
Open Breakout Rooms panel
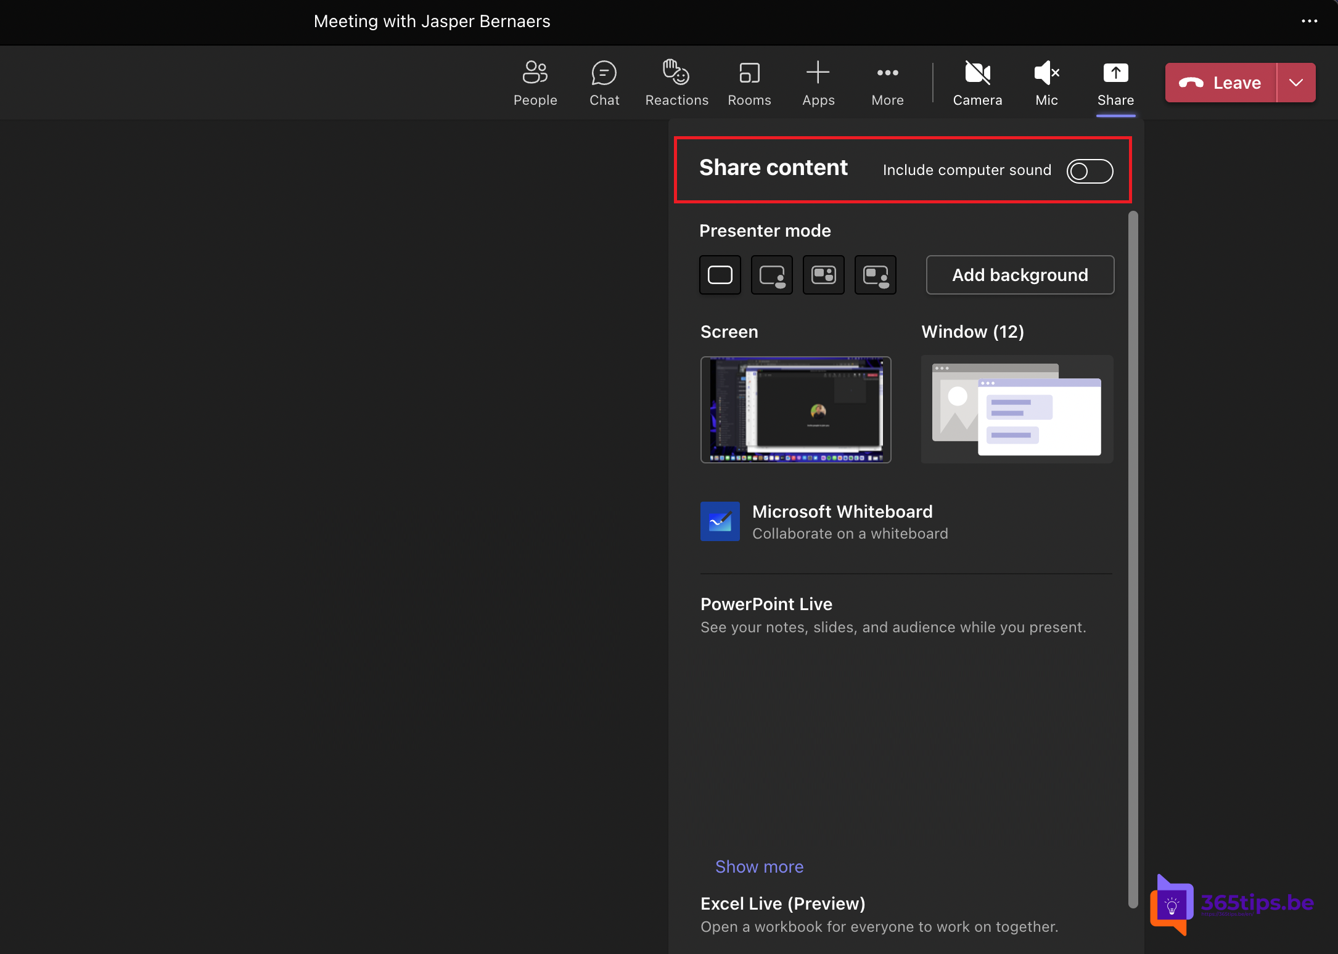(x=749, y=81)
